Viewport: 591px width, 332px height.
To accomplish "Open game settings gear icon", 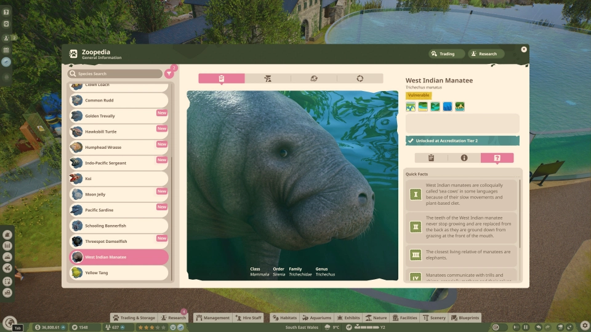I will 585,325.
